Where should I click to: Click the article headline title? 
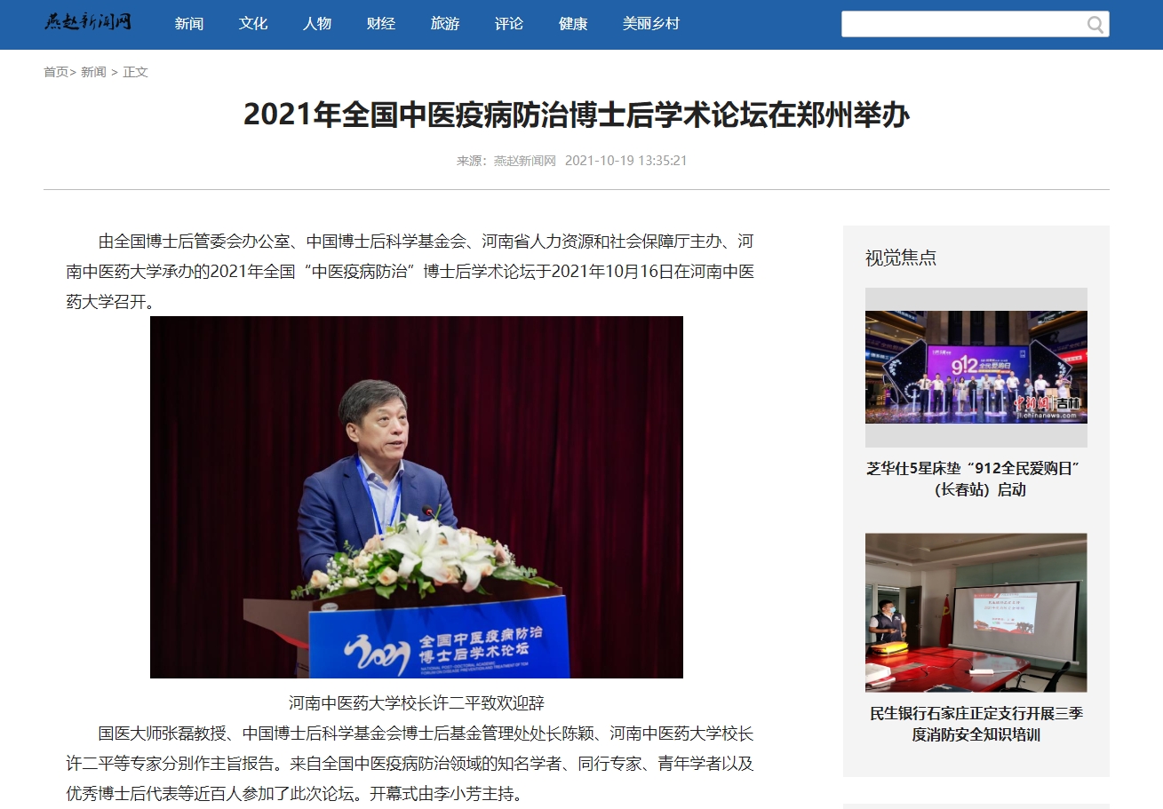(576, 115)
